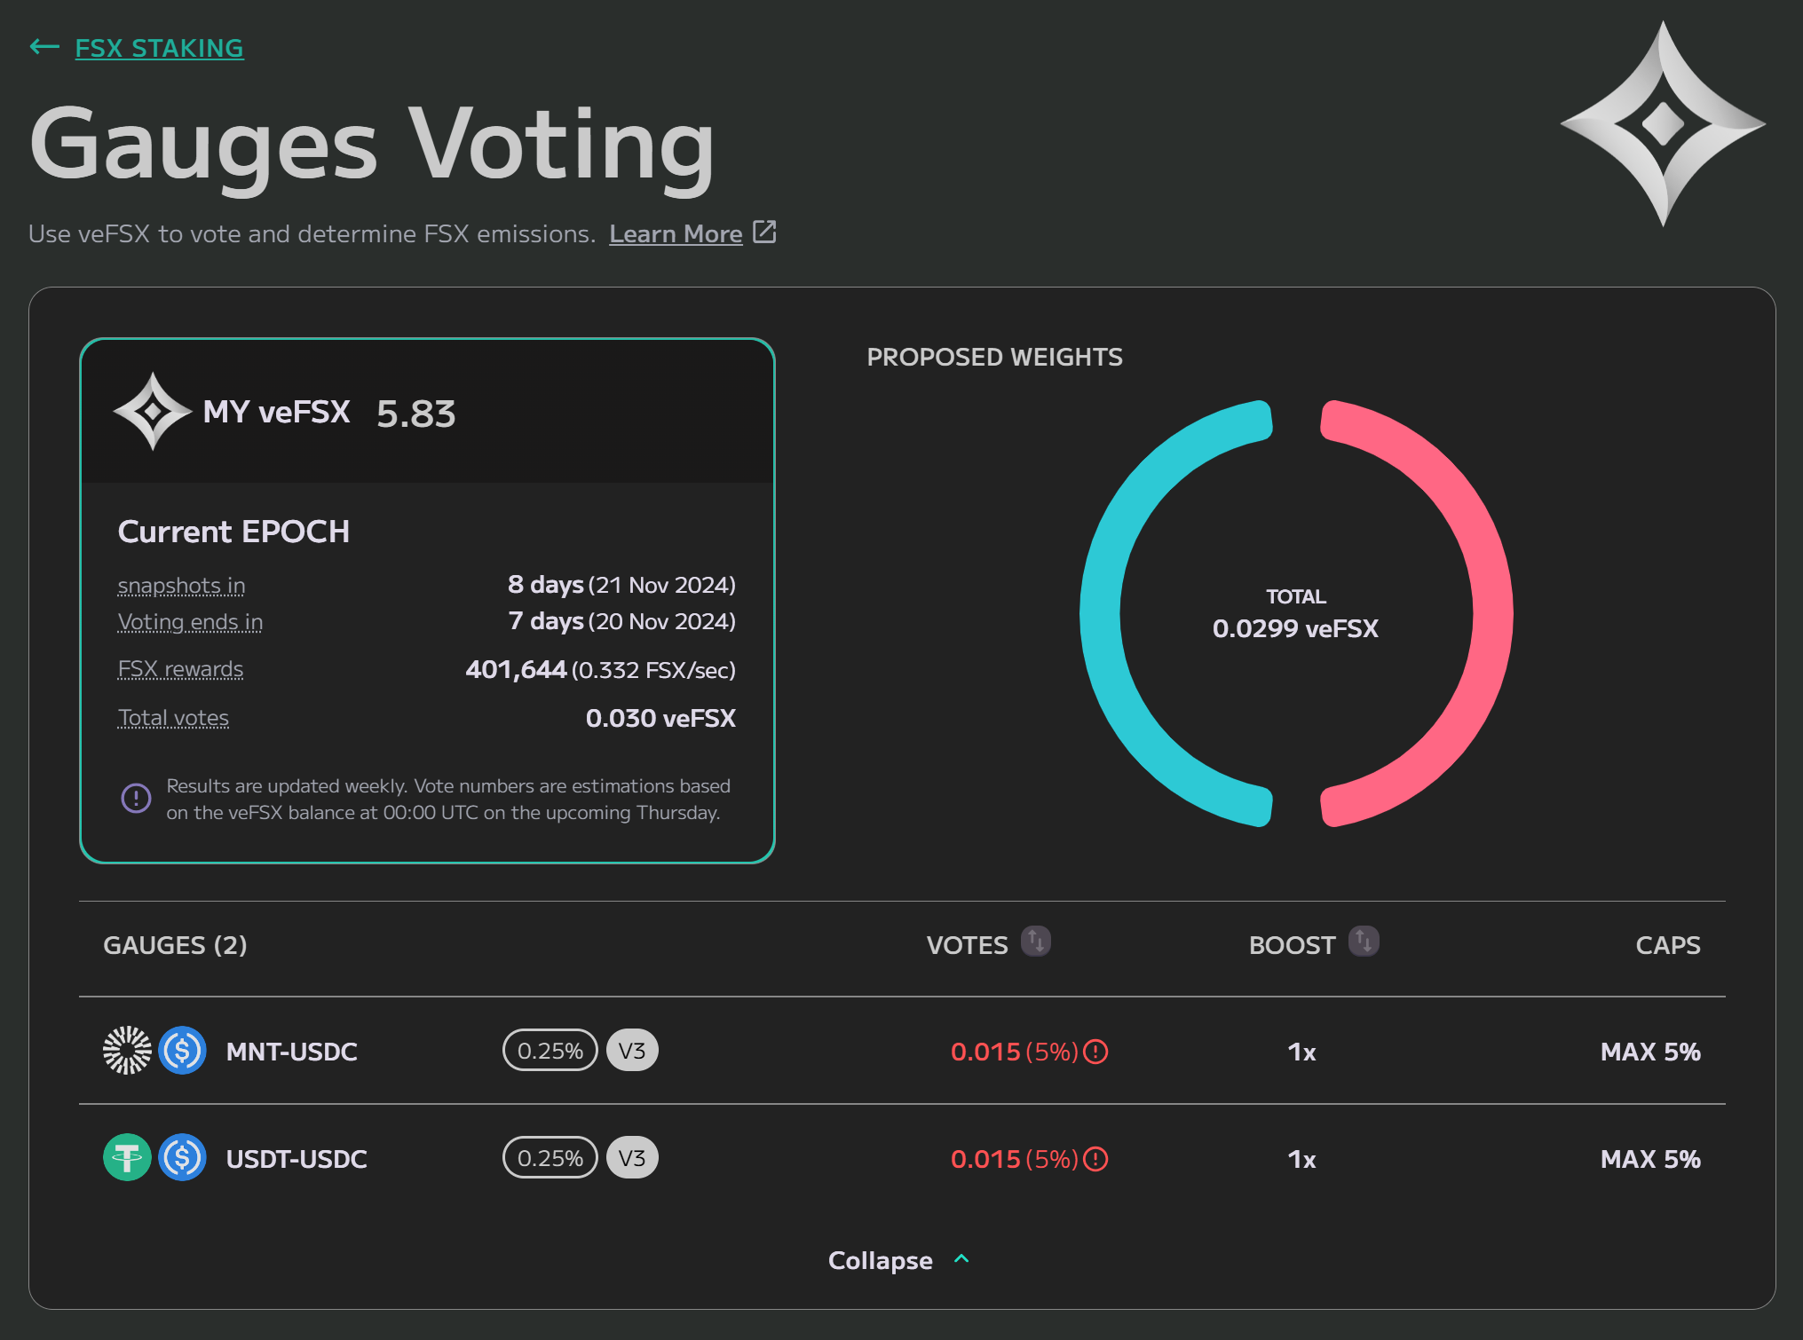This screenshot has width=1803, height=1340.
Task: Click the large star logo in top corner
Action: (x=1662, y=123)
